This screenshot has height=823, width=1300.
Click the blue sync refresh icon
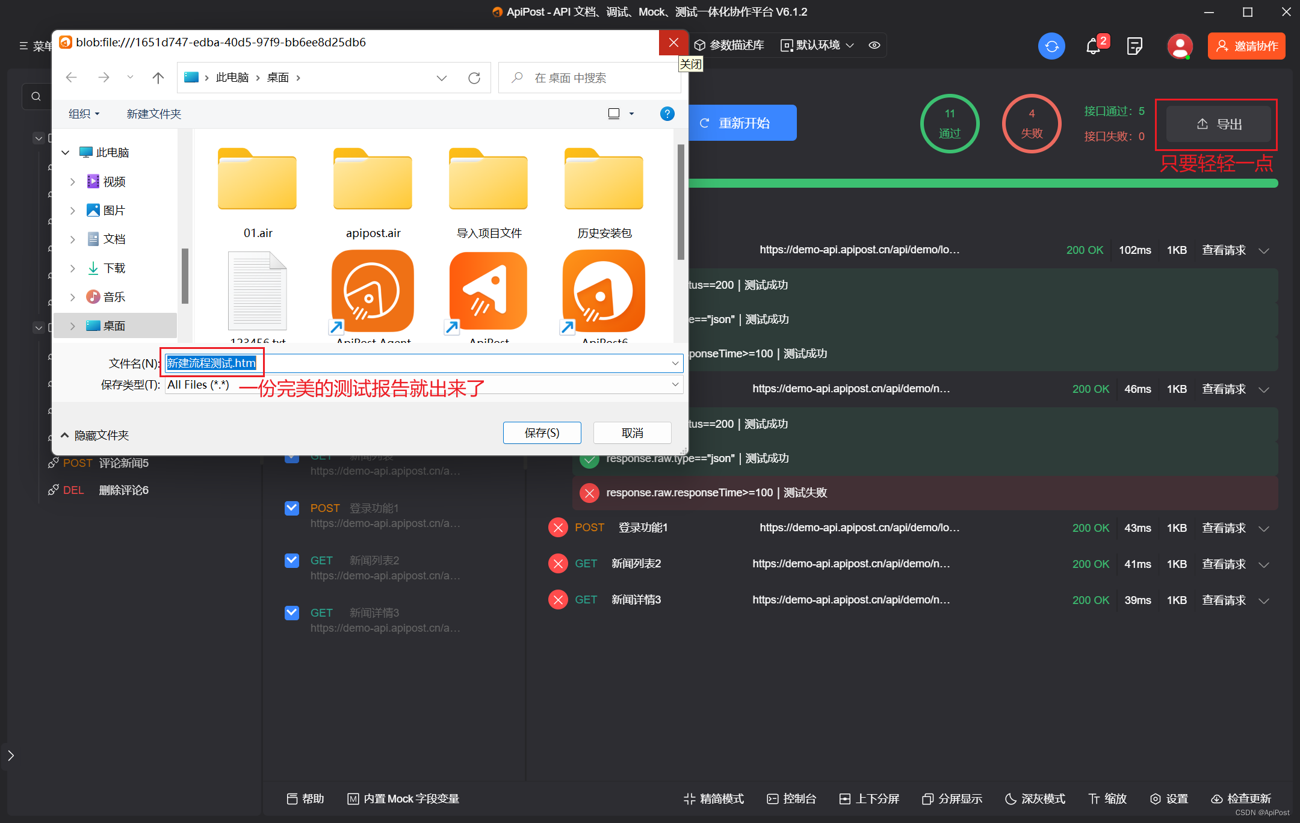point(1051,46)
